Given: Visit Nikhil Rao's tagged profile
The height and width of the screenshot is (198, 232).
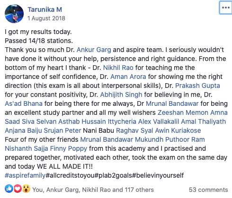Looking at the screenshot, I should click(118, 68).
